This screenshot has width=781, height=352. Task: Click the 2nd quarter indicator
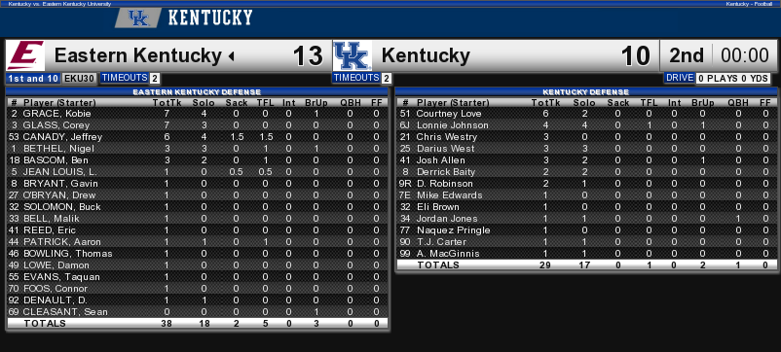coord(686,55)
